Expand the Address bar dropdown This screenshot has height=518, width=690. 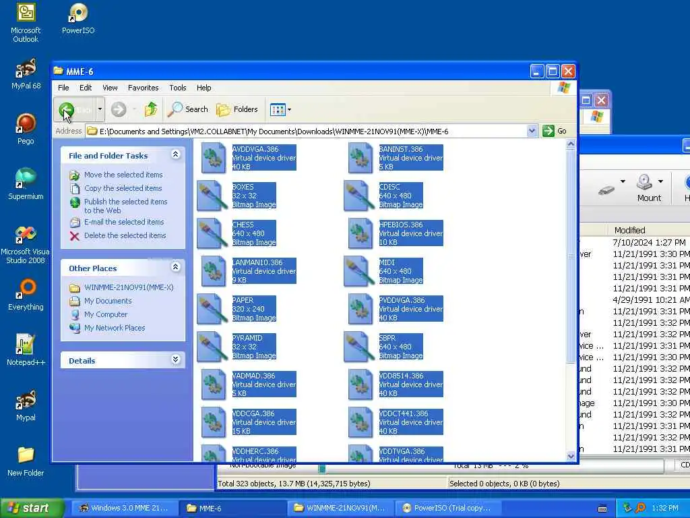point(532,131)
